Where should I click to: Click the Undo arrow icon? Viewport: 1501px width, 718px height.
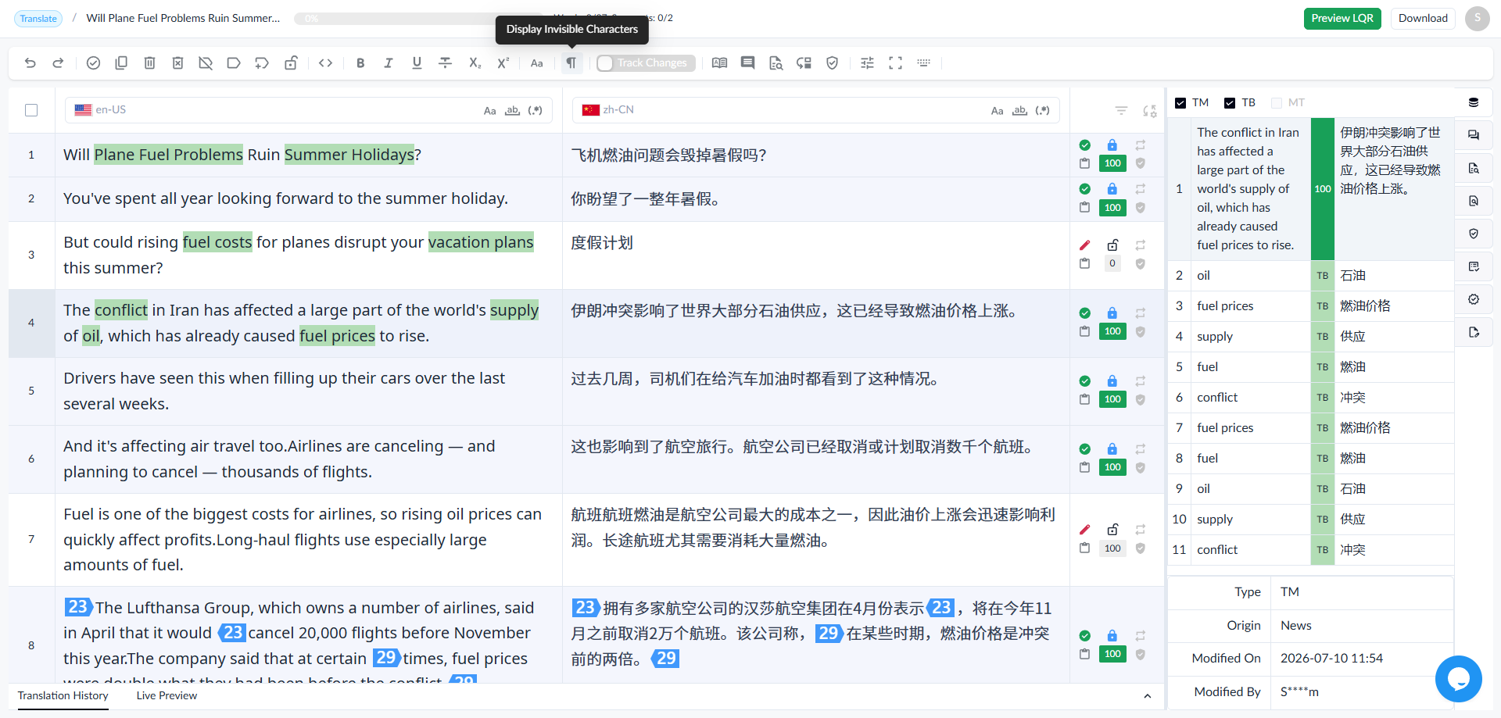click(x=30, y=63)
